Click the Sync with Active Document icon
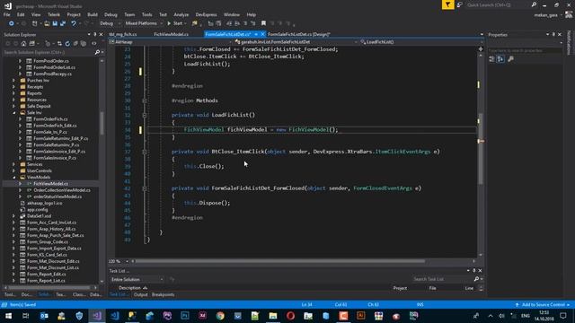The width and height of the screenshot is (575, 323). (x=59, y=44)
